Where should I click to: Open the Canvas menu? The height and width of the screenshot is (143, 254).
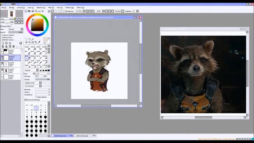click(x=21, y=8)
